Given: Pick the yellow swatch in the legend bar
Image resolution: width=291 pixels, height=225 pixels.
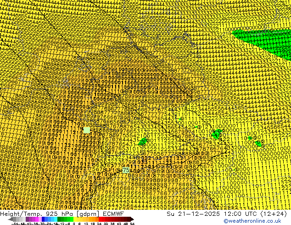Looking at the screenshot, I should click(75, 219).
